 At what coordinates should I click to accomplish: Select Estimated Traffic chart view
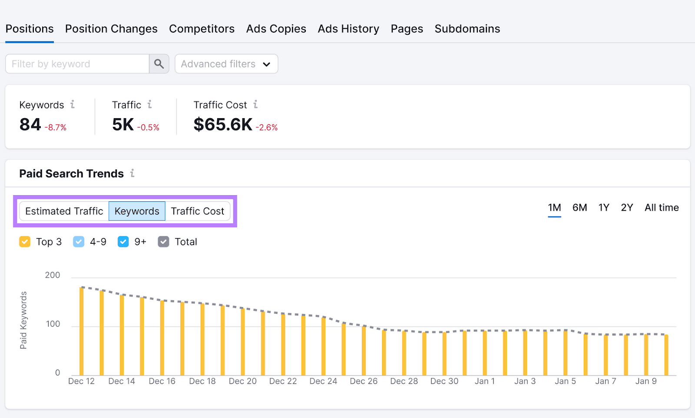(x=64, y=211)
